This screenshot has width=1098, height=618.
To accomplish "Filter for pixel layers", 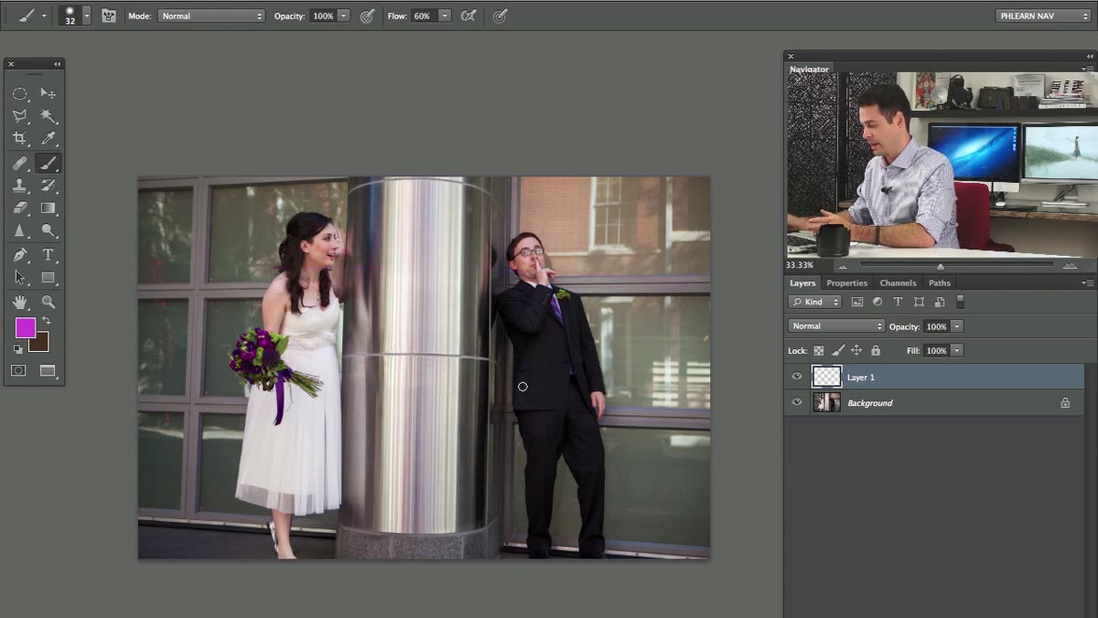I will coord(857,302).
